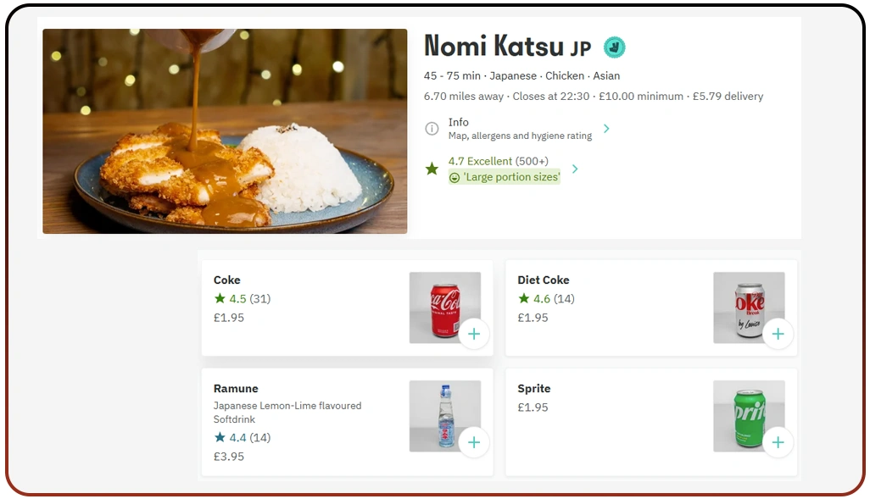Open Map, allergens and hygiene rating
This screenshot has width=870, height=499.
520,136
